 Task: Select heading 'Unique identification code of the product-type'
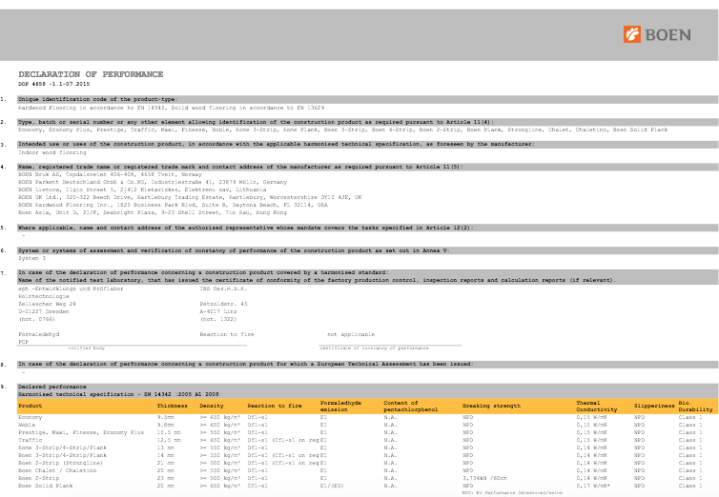tap(98, 99)
